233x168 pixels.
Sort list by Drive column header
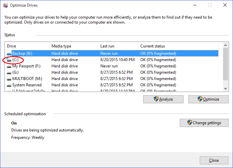click(x=27, y=46)
